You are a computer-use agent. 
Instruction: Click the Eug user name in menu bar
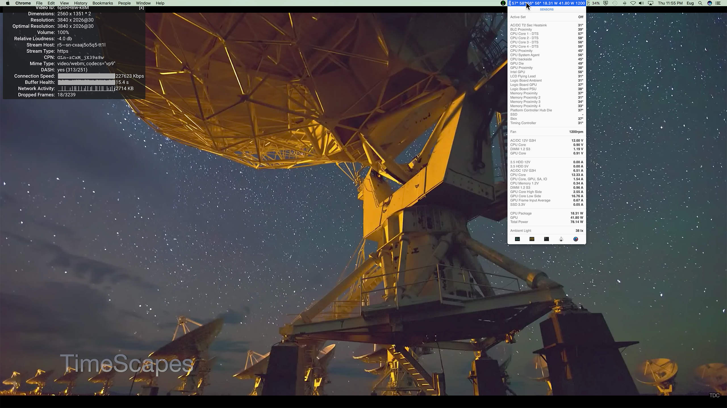pos(690,3)
